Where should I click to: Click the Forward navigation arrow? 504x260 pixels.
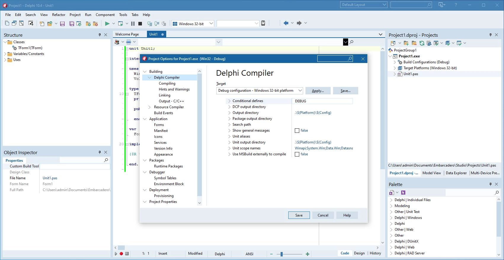pos(299,23)
